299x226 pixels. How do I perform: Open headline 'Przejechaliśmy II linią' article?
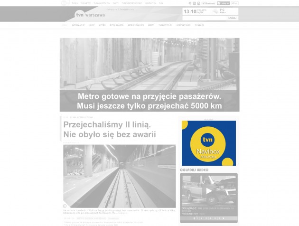pos(109,130)
